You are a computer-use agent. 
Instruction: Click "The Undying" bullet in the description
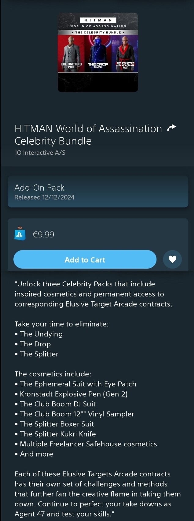[41, 334]
